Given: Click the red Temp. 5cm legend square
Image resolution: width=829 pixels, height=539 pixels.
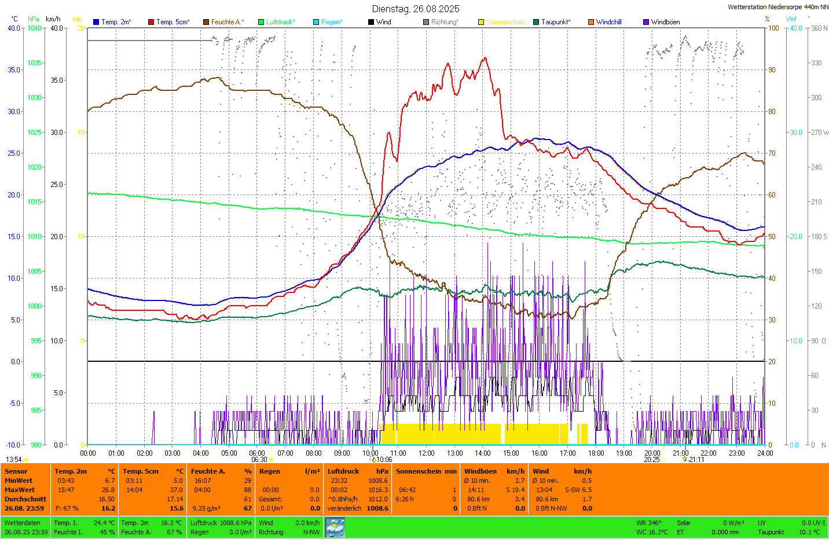Looking at the screenshot, I should 151,22.
